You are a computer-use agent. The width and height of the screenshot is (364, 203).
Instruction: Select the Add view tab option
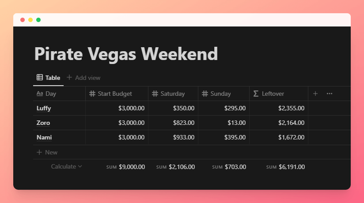[x=83, y=78]
